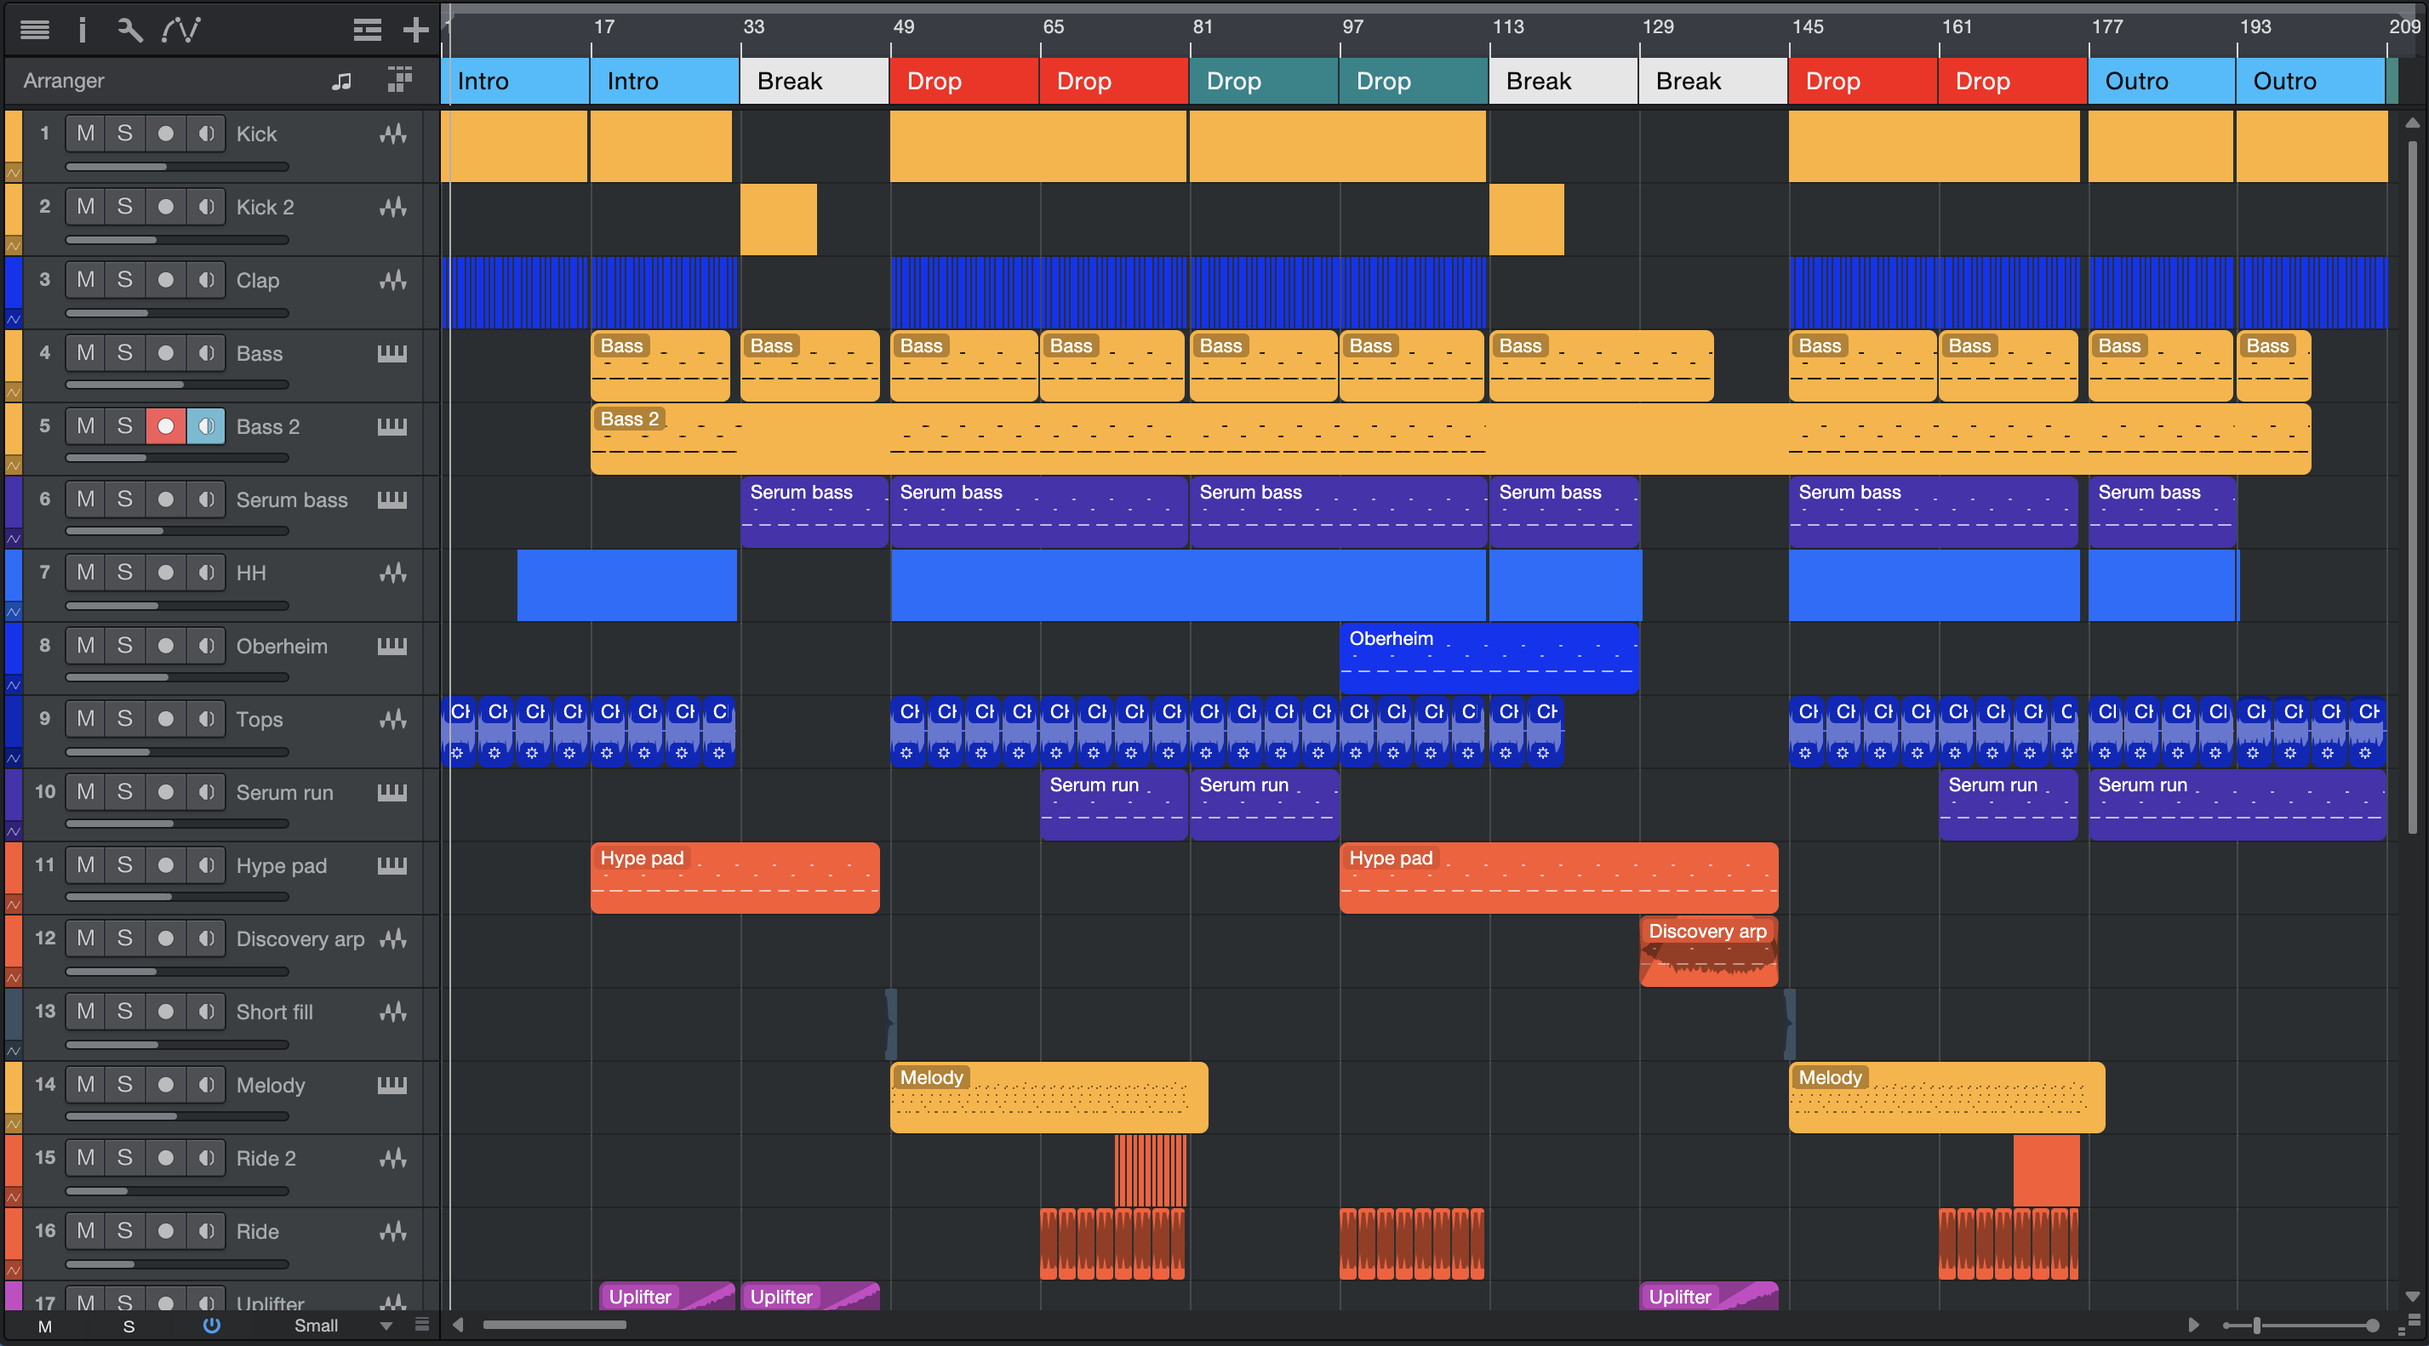Screen dimensions: 2429x1346
Task: Solo the Kick 2 track
Action: [x=124, y=207]
